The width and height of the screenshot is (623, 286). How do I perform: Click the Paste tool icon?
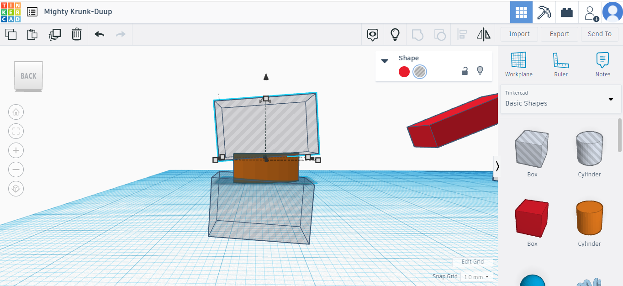[x=32, y=34]
